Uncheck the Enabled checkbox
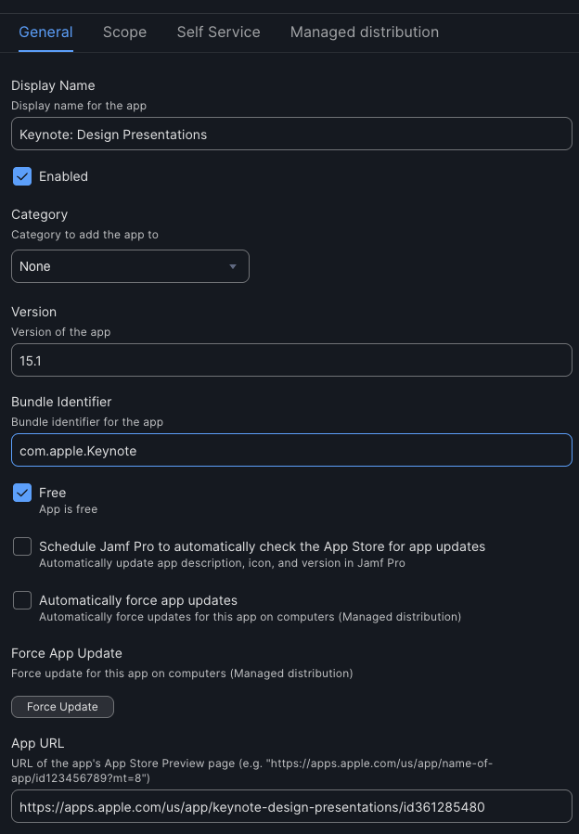 point(22,176)
